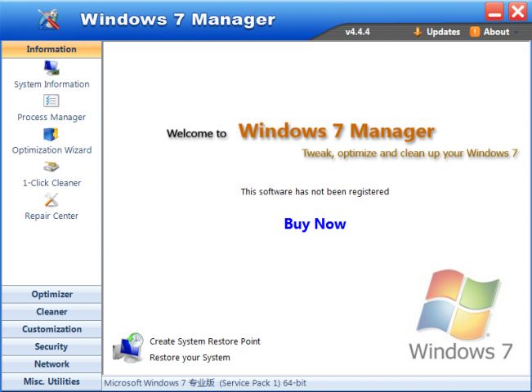The width and height of the screenshot is (532, 392).
Task: Switch to the Security section
Action: click(51, 346)
